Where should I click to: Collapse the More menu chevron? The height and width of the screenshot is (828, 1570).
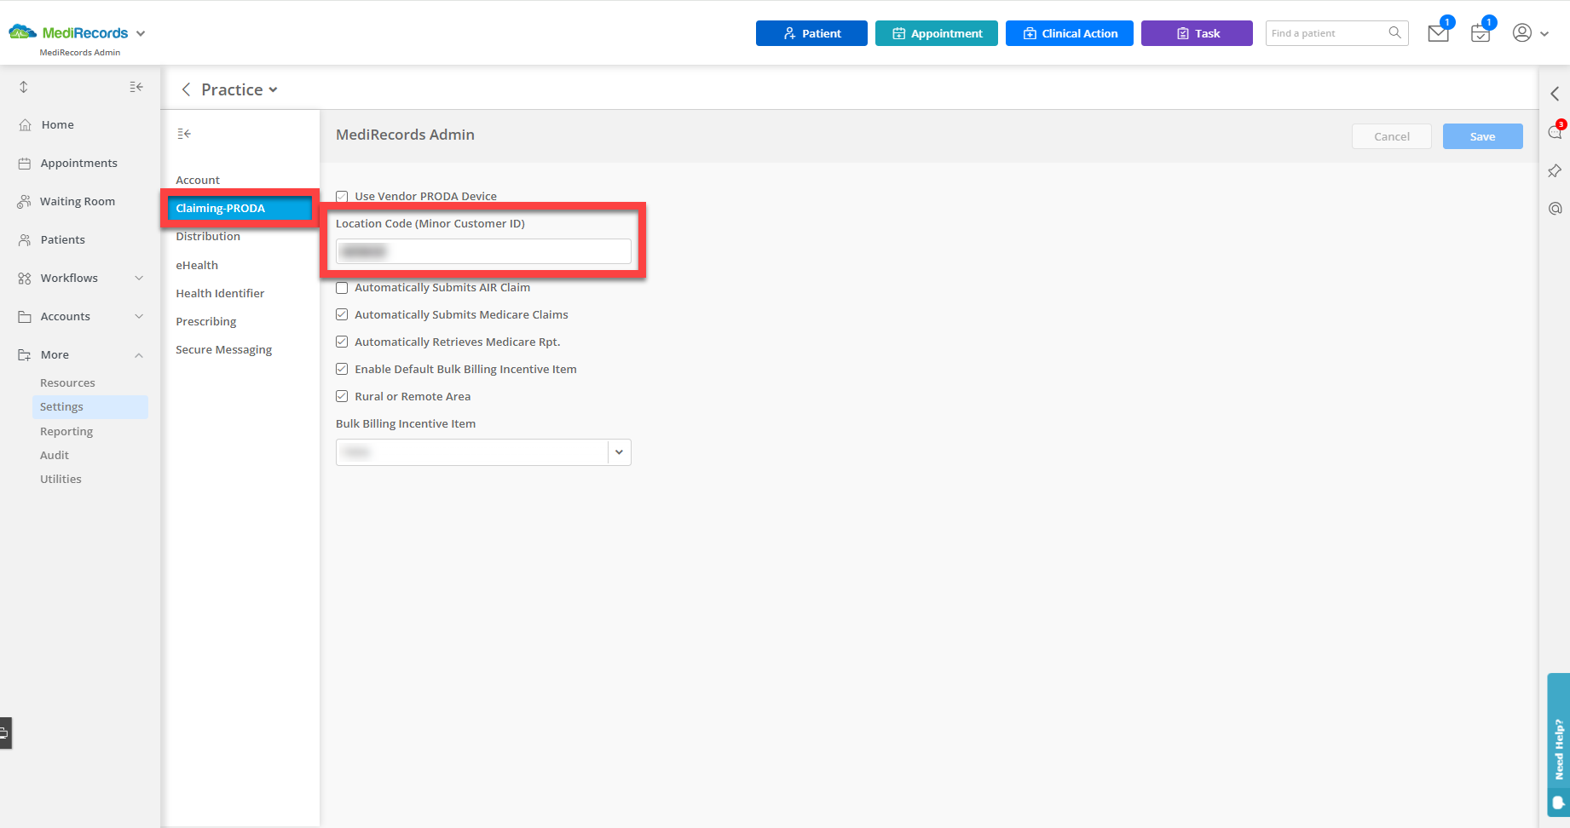139,354
